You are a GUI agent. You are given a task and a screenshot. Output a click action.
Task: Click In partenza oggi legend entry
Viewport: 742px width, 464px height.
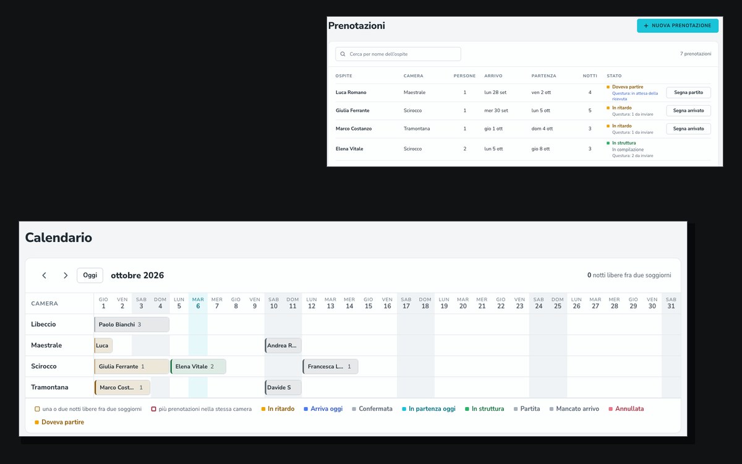(x=429, y=409)
